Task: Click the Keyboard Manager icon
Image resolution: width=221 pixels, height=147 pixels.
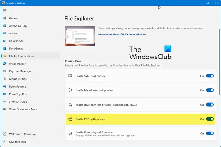Action: (5, 71)
